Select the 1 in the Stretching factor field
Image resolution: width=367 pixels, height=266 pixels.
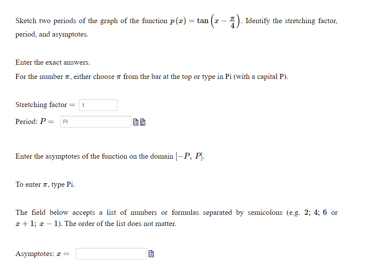click(x=83, y=105)
